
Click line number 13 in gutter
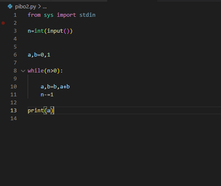tap(13, 111)
